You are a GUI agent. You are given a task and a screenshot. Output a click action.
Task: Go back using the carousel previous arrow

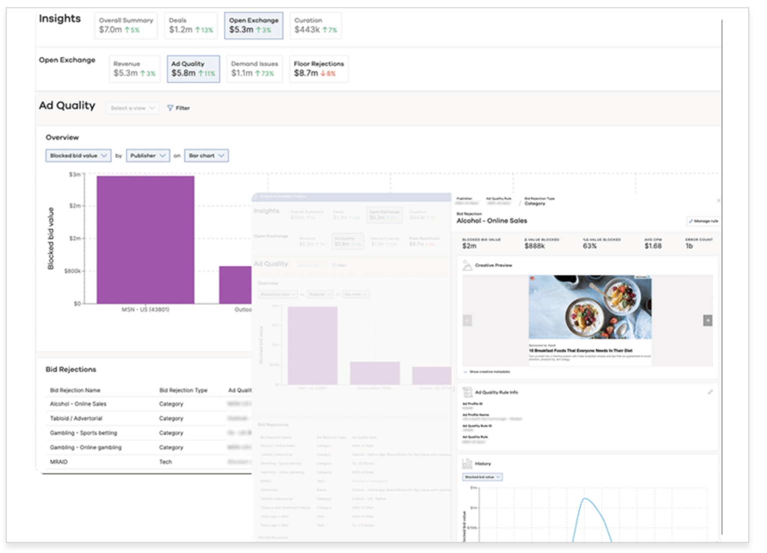click(467, 319)
